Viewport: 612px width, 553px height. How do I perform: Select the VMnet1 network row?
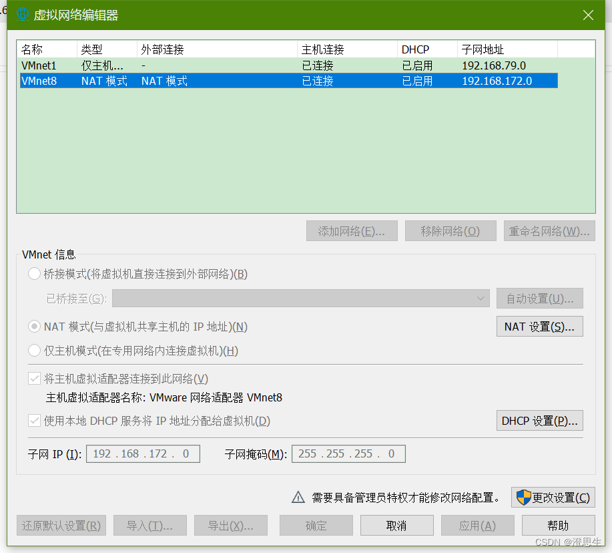click(x=289, y=65)
